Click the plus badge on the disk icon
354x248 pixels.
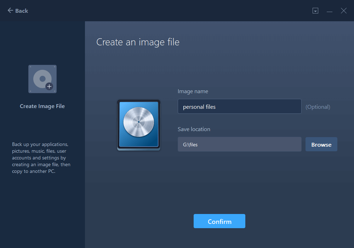coord(50,86)
